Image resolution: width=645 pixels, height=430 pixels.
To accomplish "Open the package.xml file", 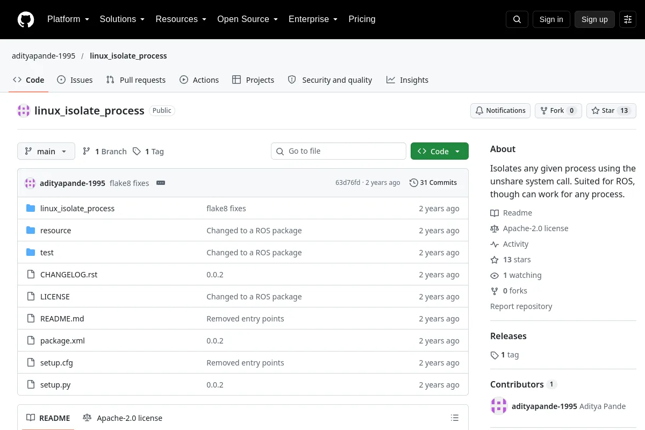I will point(62,341).
